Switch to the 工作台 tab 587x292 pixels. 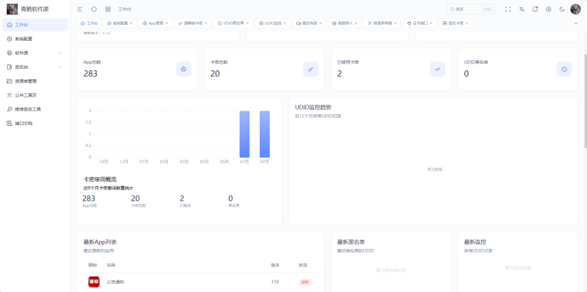tap(89, 23)
